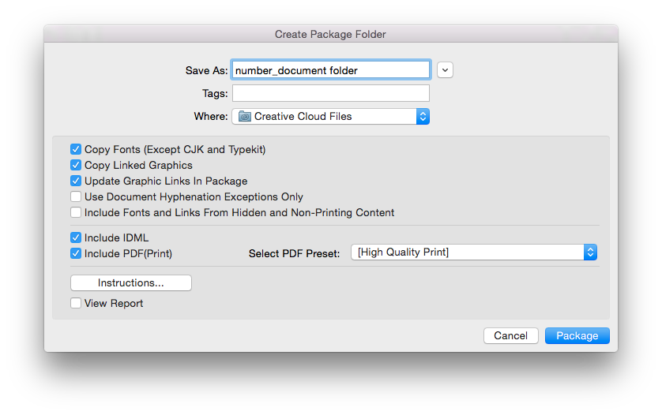Click the blue Package button
This screenshot has width=662, height=415.
coord(577,336)
